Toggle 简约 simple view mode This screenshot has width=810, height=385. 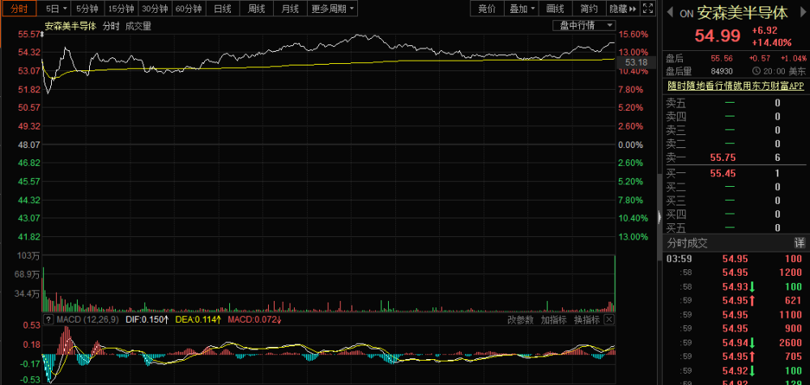[x=589, y=8]
